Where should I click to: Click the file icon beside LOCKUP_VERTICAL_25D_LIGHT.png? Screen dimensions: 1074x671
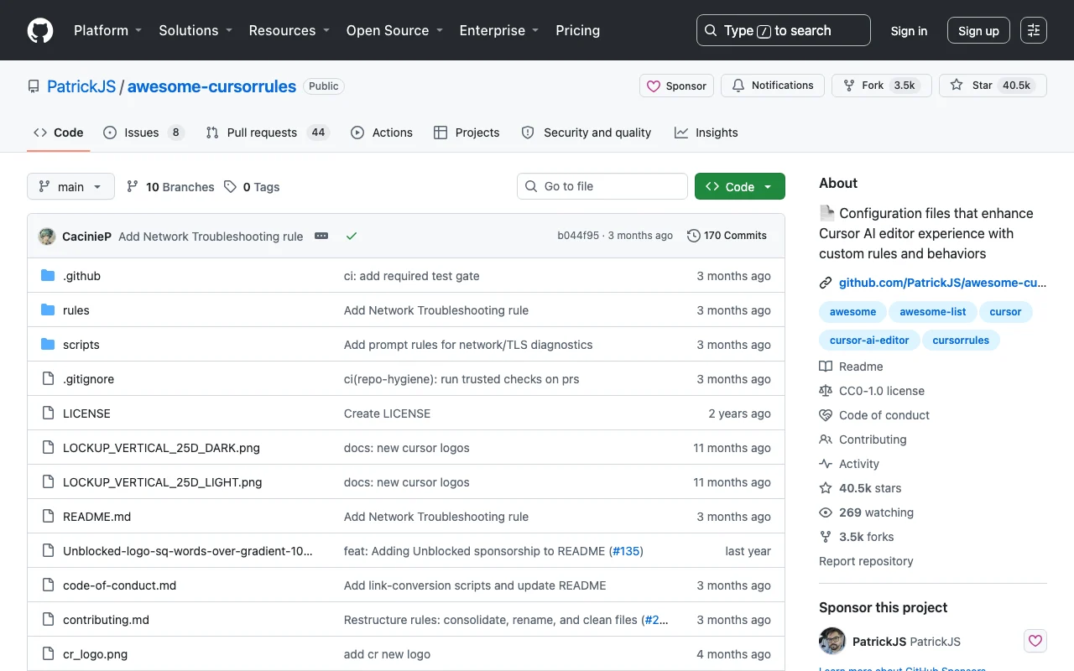(x=48, y=482)
